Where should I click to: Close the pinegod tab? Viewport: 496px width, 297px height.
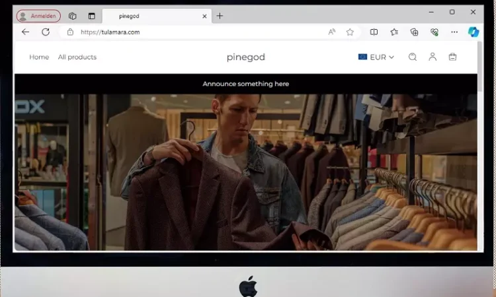[x=204, y=16]
